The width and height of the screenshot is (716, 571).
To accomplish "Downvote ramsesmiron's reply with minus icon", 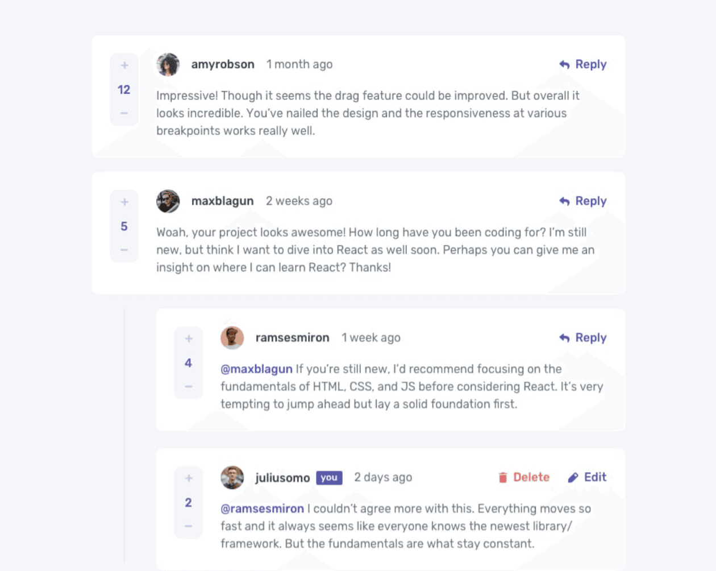I will click(x=189, y=387).
